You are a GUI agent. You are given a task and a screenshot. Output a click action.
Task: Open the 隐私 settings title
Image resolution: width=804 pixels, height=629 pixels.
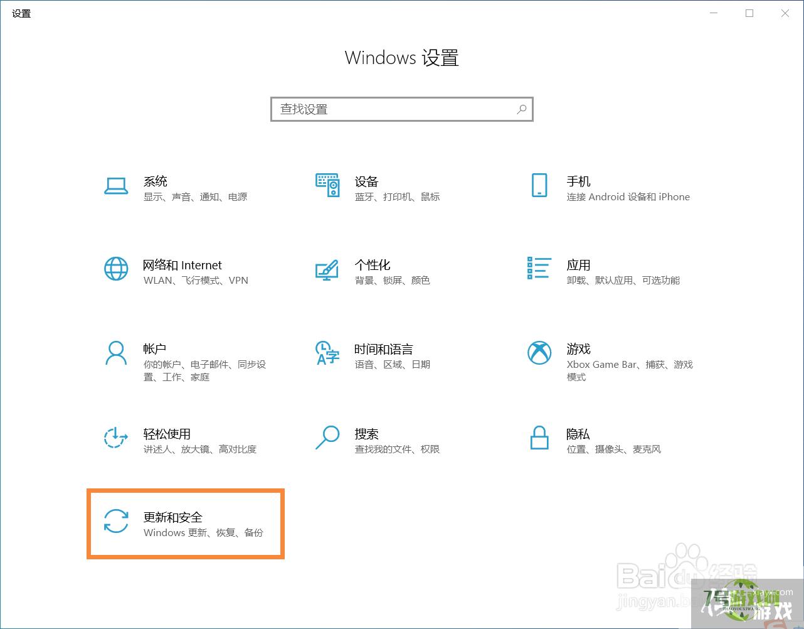[x=578, y=434]
